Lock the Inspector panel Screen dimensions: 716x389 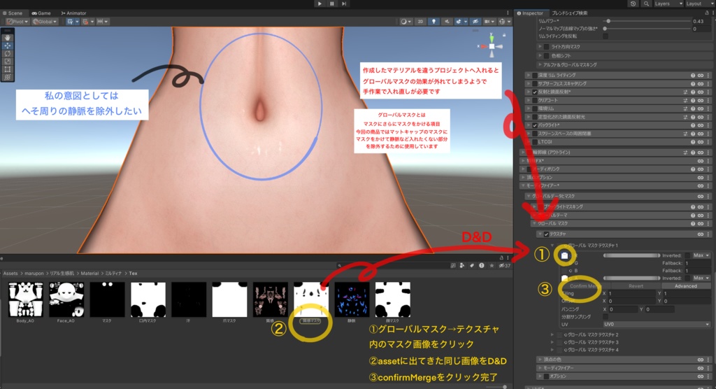[706, 13]
